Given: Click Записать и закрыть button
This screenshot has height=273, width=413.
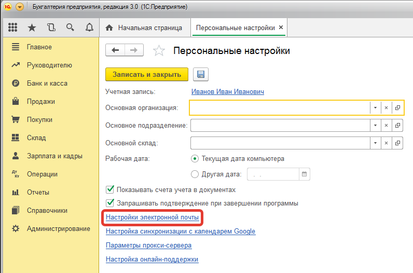Looking at the screenshot, I should pos(147,74).
